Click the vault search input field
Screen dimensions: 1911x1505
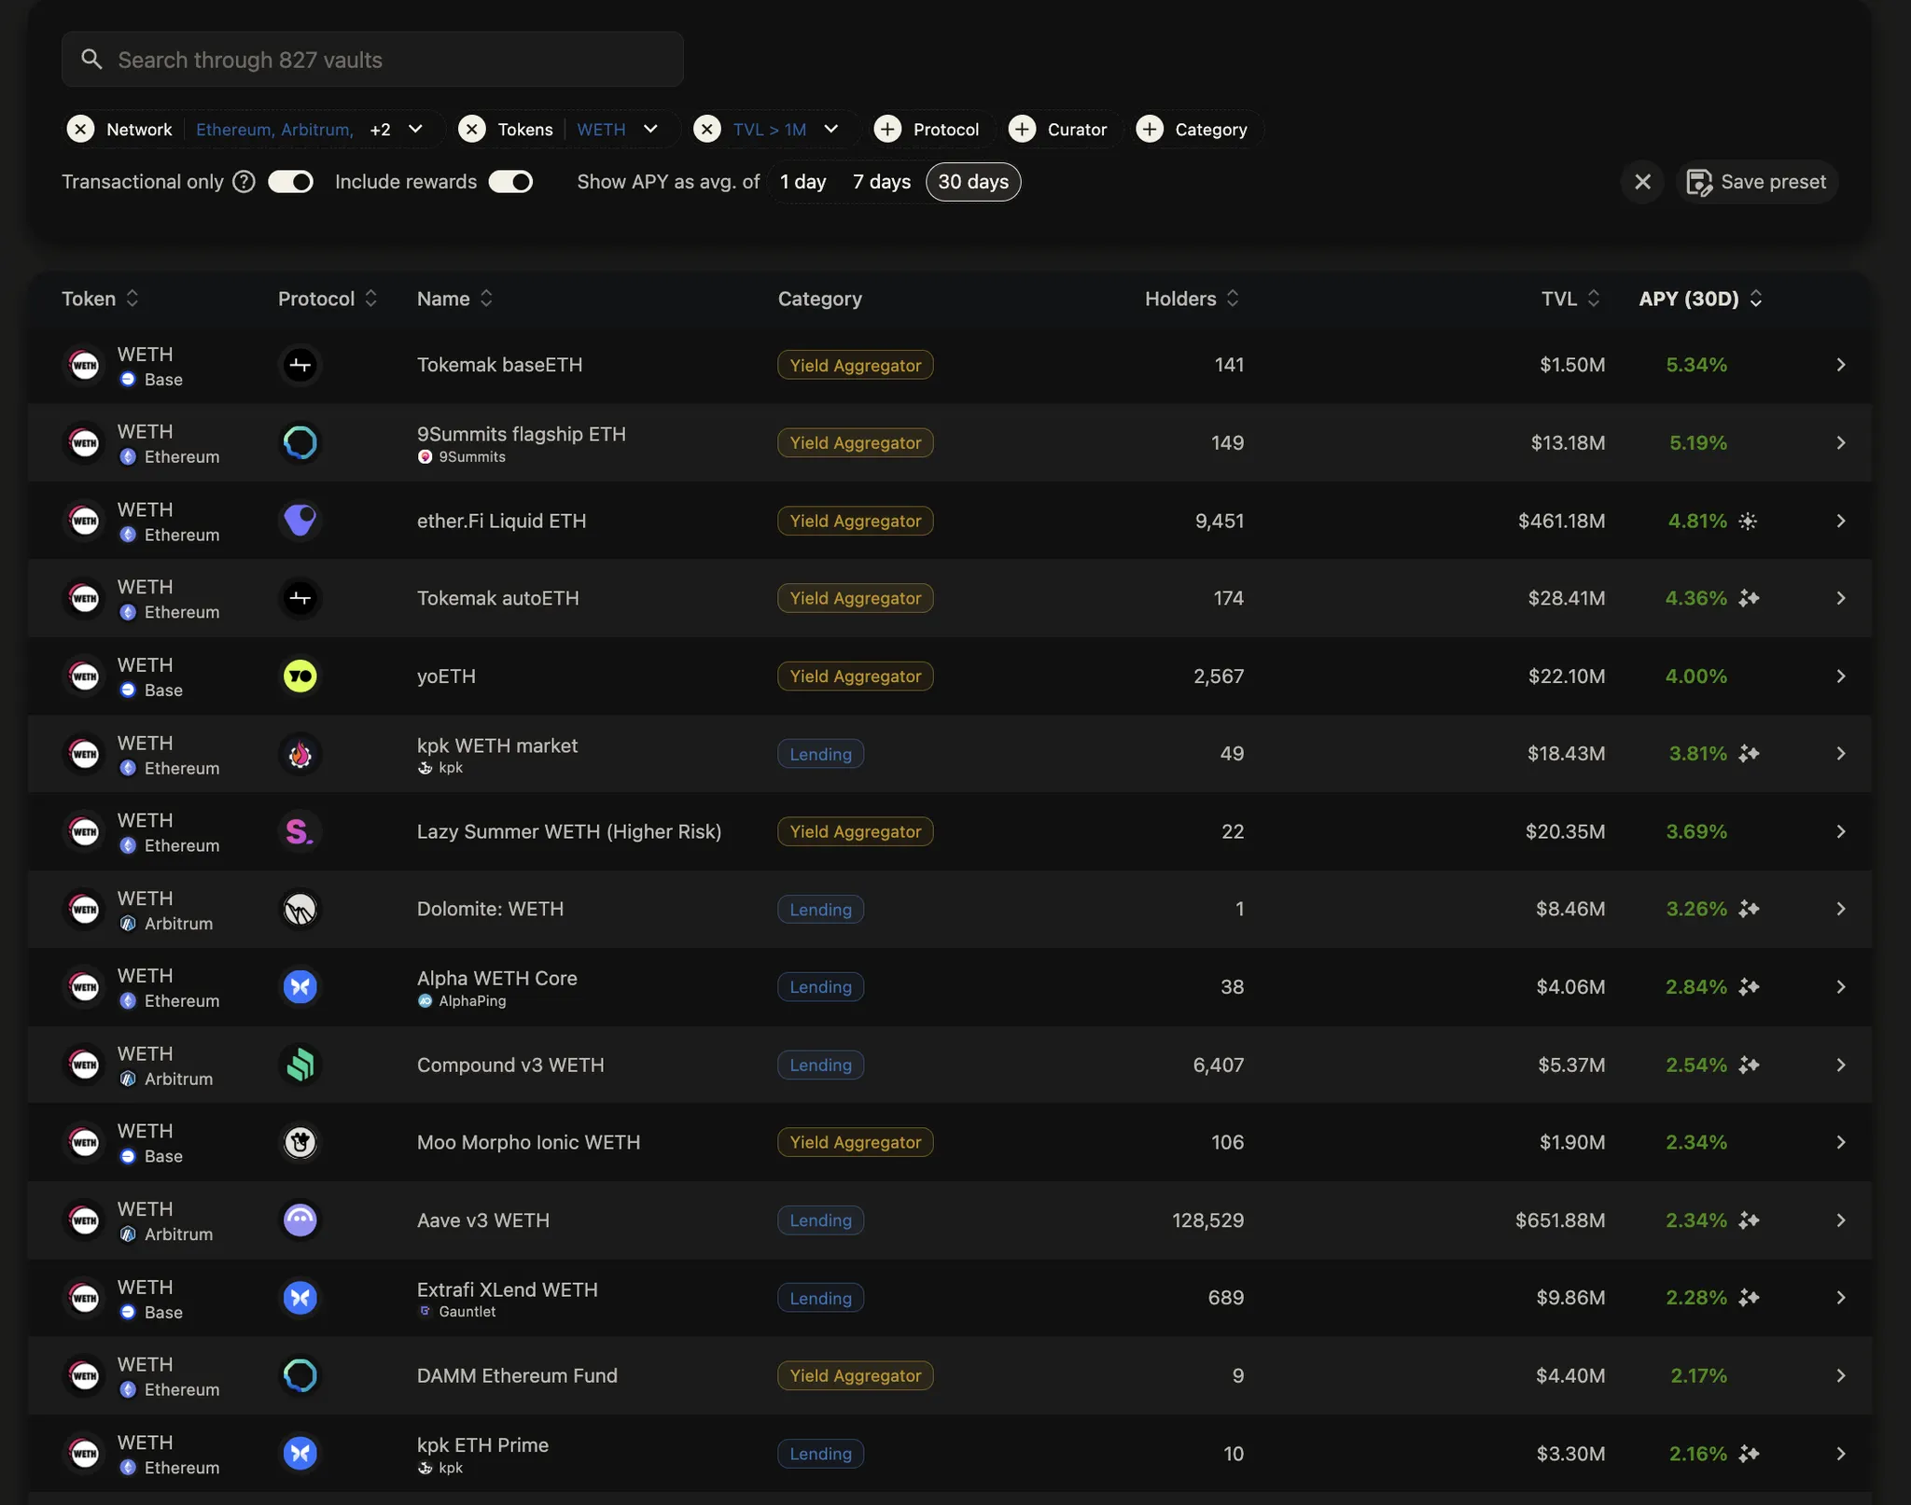tap(373, 60)
